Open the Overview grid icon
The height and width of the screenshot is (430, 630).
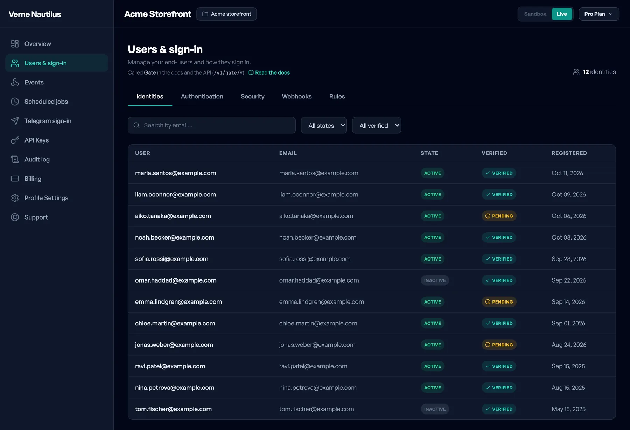click(15, 44)
